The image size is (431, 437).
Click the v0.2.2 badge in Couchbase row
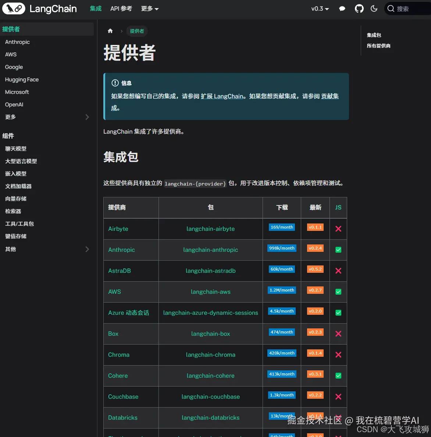315,395
